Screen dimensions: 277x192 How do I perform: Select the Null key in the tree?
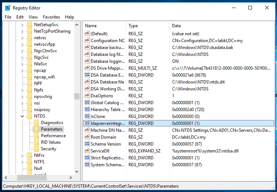tap(38, 168)
